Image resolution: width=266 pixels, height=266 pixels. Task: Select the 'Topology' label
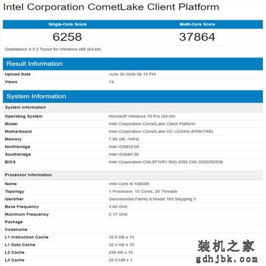click(14, 192)
